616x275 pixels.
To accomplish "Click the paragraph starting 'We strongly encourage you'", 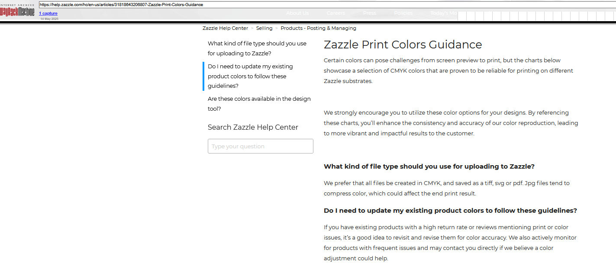I will click(451, 123).
